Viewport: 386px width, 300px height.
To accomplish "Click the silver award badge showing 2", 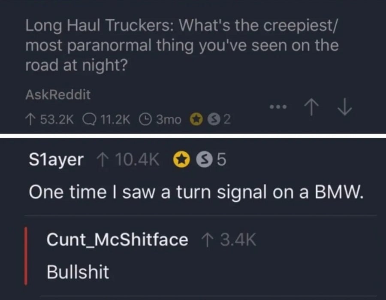I will point(216,119).
